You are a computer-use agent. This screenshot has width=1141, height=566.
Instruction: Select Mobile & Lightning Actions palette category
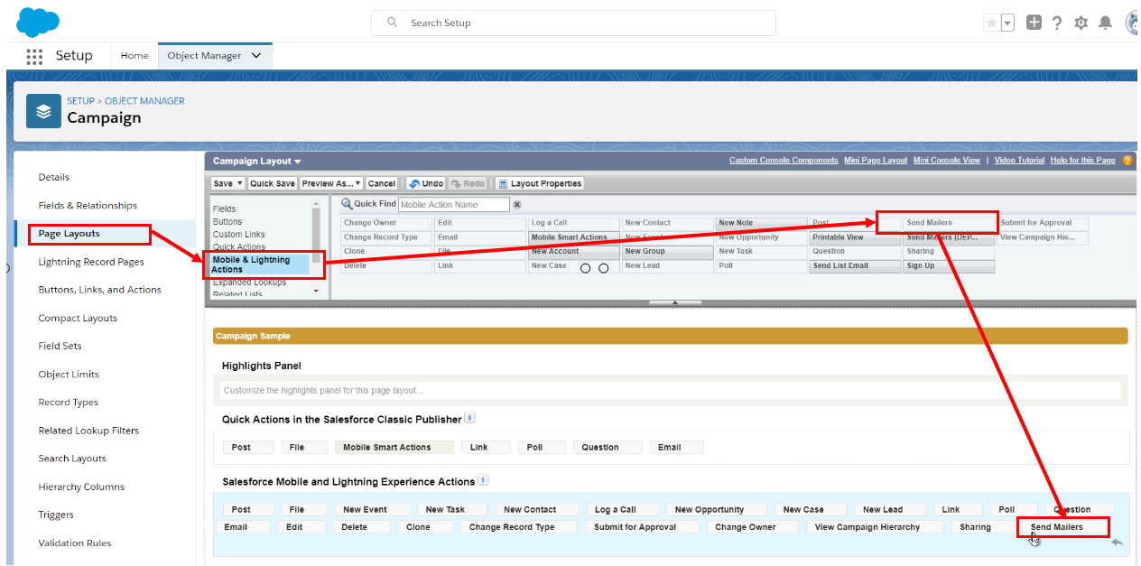260,264
